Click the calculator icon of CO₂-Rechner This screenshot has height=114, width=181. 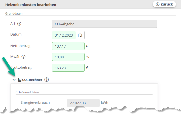(20, 80)
